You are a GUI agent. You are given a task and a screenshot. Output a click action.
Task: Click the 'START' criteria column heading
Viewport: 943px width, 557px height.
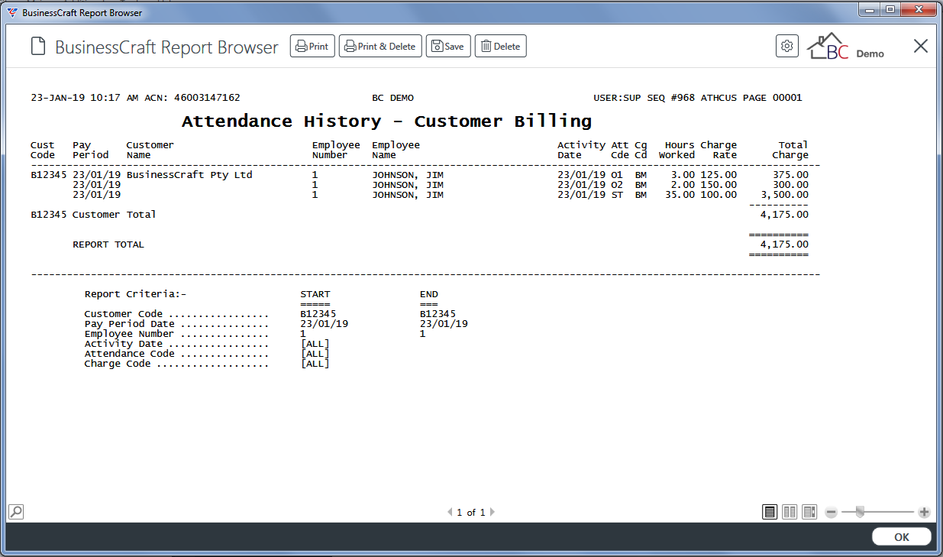pyautogui.click(x=315, y=294)
